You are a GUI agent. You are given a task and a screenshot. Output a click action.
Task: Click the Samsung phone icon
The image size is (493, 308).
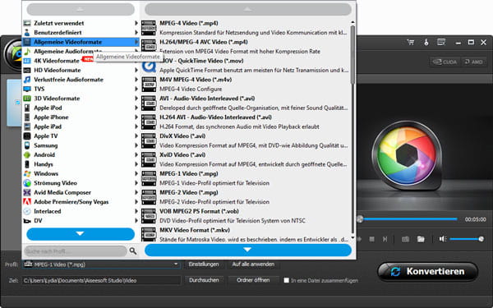(27, 145)
